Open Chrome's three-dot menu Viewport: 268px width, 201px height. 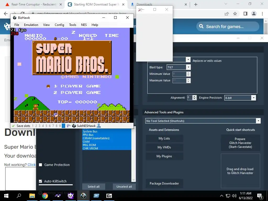[262, 14]
